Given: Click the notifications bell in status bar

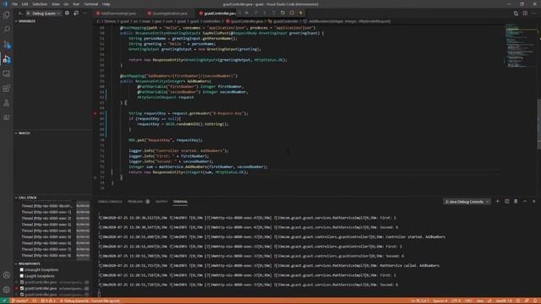Looking at the screenshot, I should pyautogui.click(x=535, y=301).
